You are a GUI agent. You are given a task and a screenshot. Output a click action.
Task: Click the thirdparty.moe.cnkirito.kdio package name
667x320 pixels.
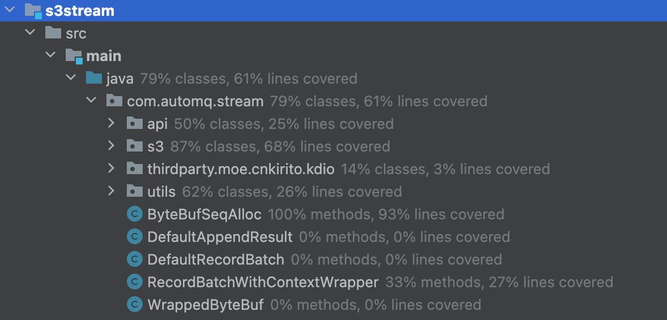241,169
